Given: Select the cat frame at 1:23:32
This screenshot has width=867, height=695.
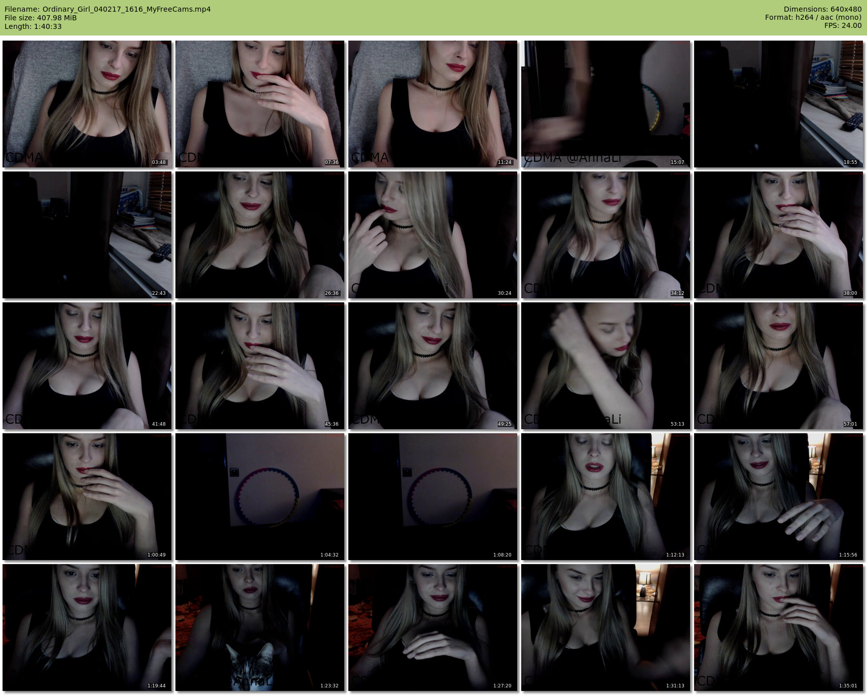Looking at the screenshot, I should pos(260,628).
